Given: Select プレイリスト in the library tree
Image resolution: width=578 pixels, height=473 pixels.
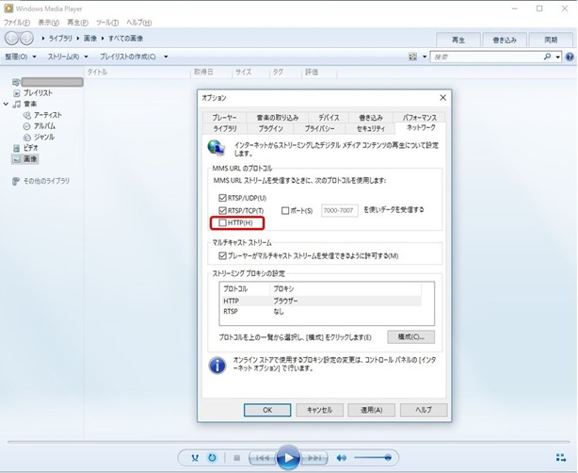Looking at the screenshot, I should (38, 93).
